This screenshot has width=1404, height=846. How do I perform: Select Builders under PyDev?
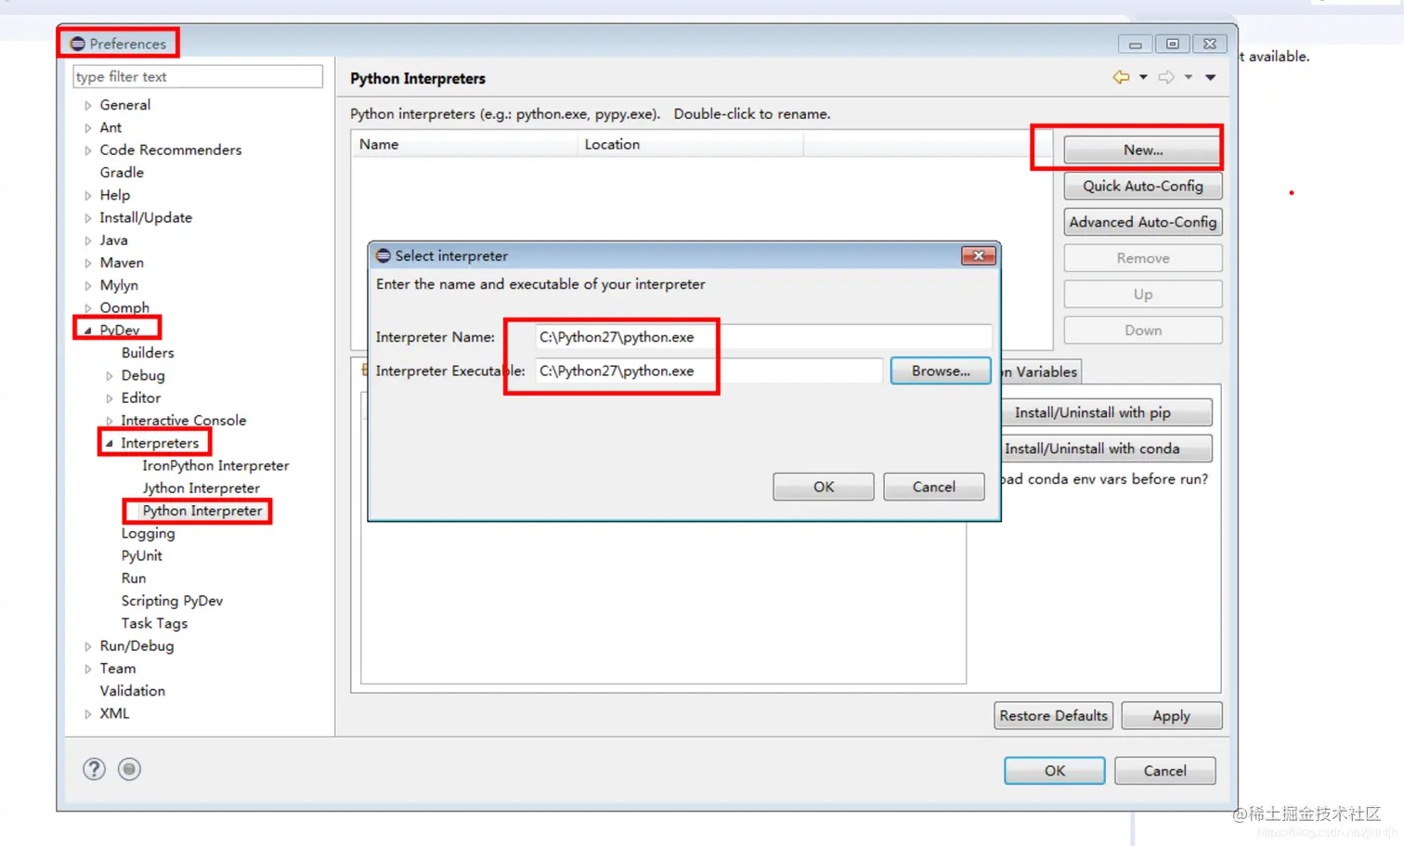pyautogui.click(x=148, y=353)
